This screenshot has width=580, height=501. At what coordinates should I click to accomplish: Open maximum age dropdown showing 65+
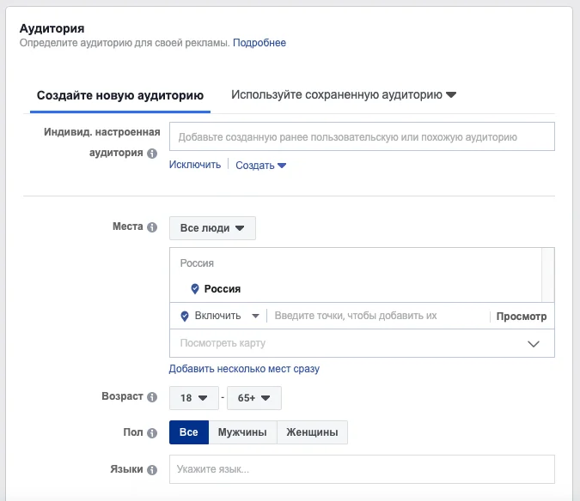[x=253, y=398]
